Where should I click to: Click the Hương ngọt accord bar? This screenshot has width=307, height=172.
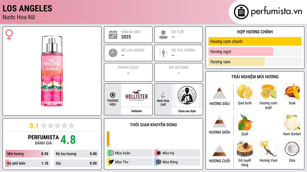255,51
